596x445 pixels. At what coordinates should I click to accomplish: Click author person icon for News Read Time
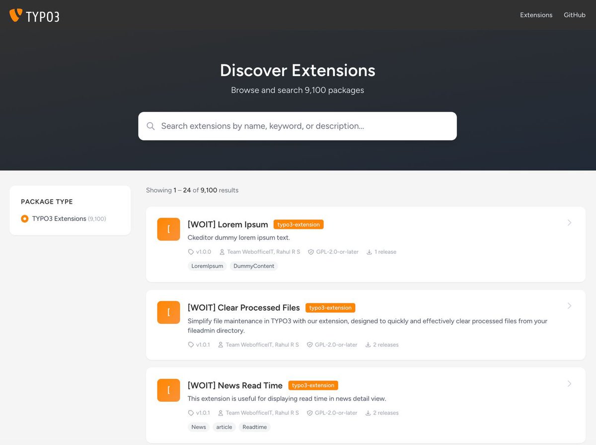(x=221, y=413)
